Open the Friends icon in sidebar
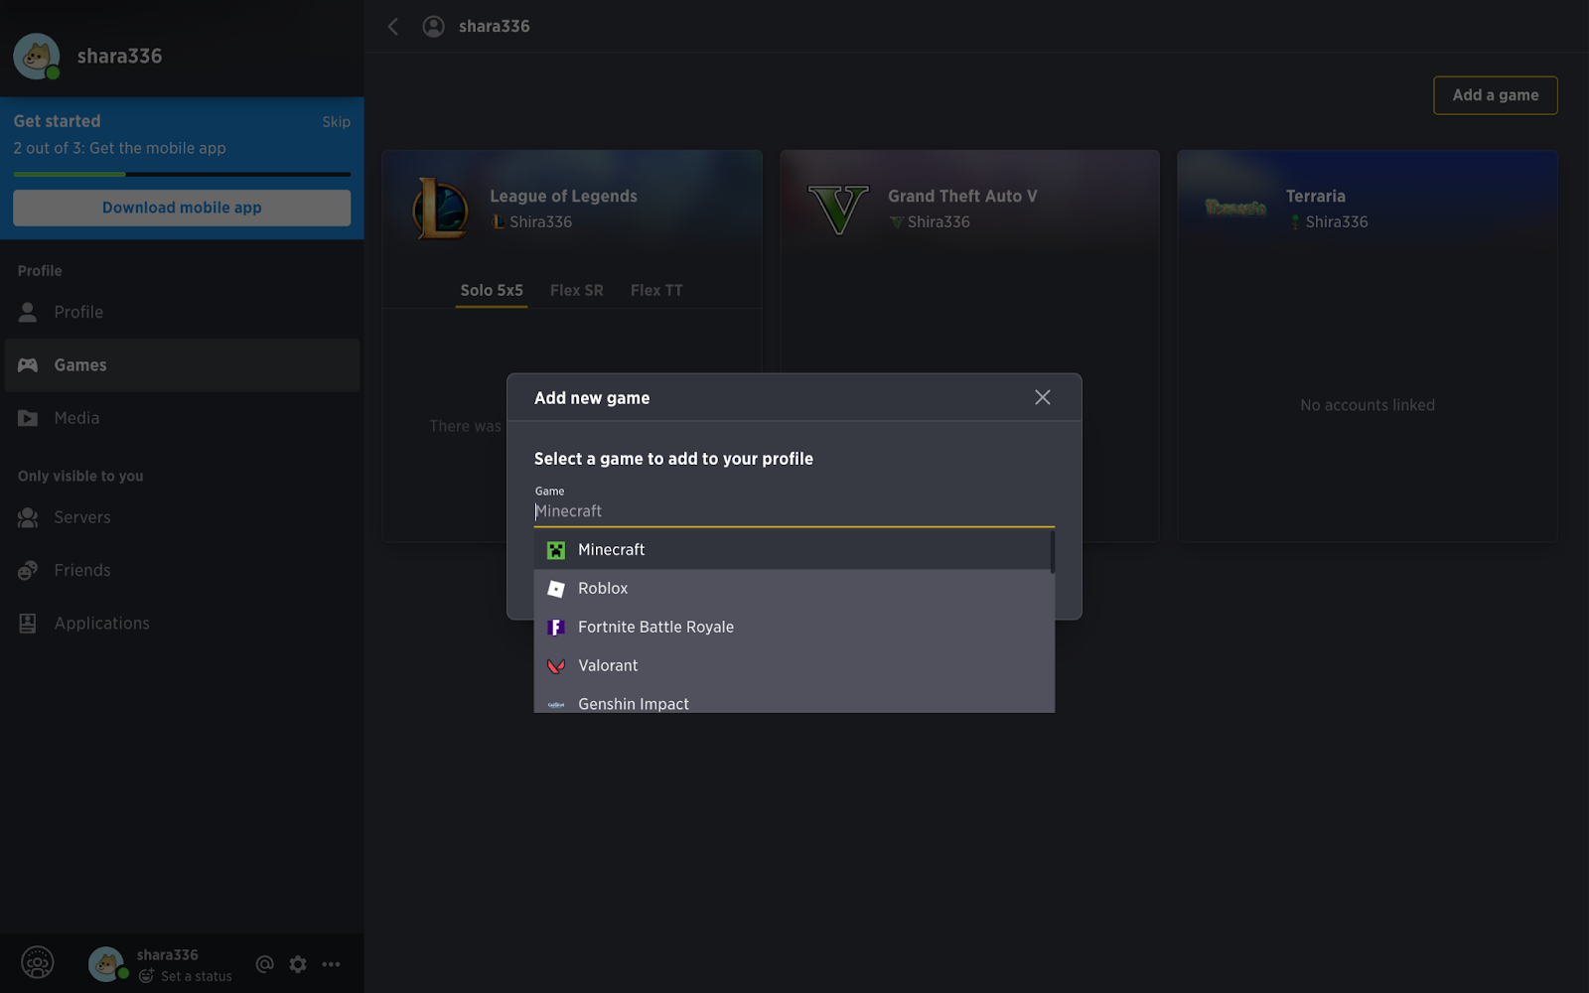The width and height of the screenshot is (1589, 993). pyautogui.click(x=28, y=570)
